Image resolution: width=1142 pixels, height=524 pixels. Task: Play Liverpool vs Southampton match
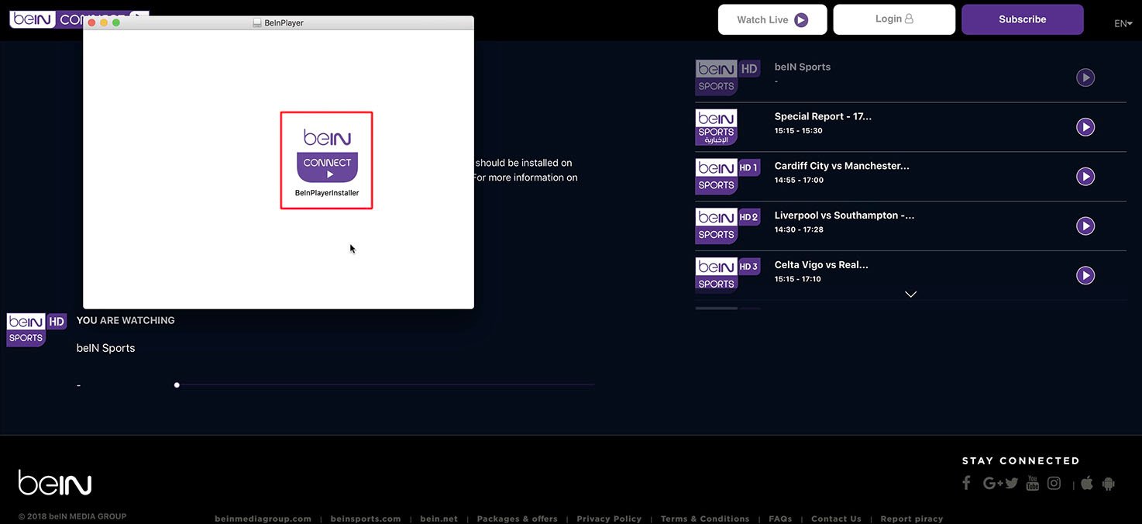tap(1085, 226)
